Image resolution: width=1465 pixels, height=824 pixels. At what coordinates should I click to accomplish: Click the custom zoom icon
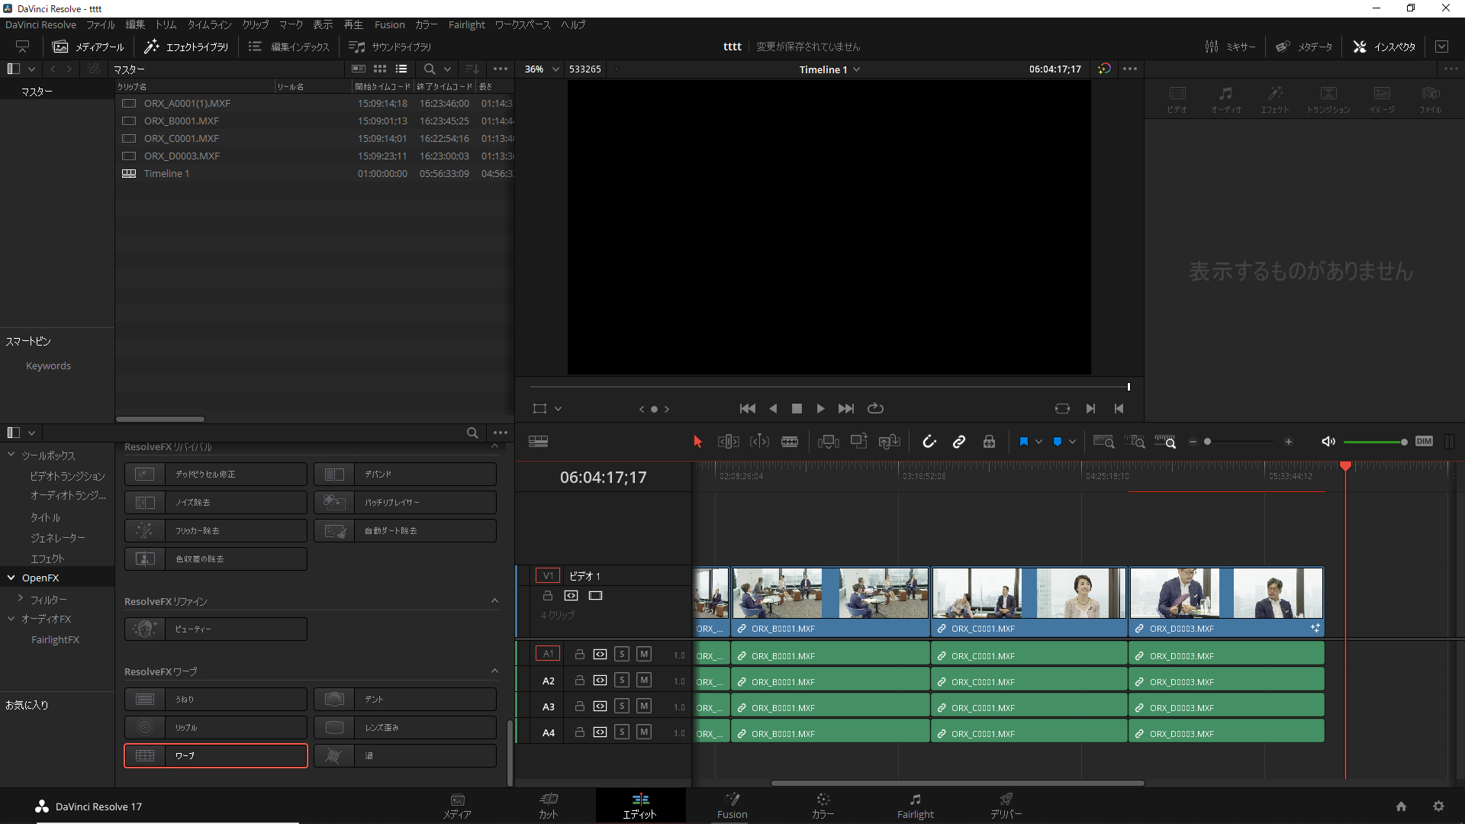click(x=1165, y=442)
